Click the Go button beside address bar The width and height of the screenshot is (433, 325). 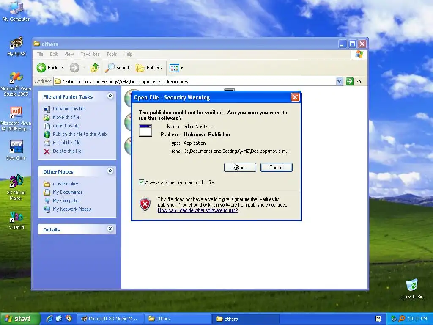click(x=354, y=81)
